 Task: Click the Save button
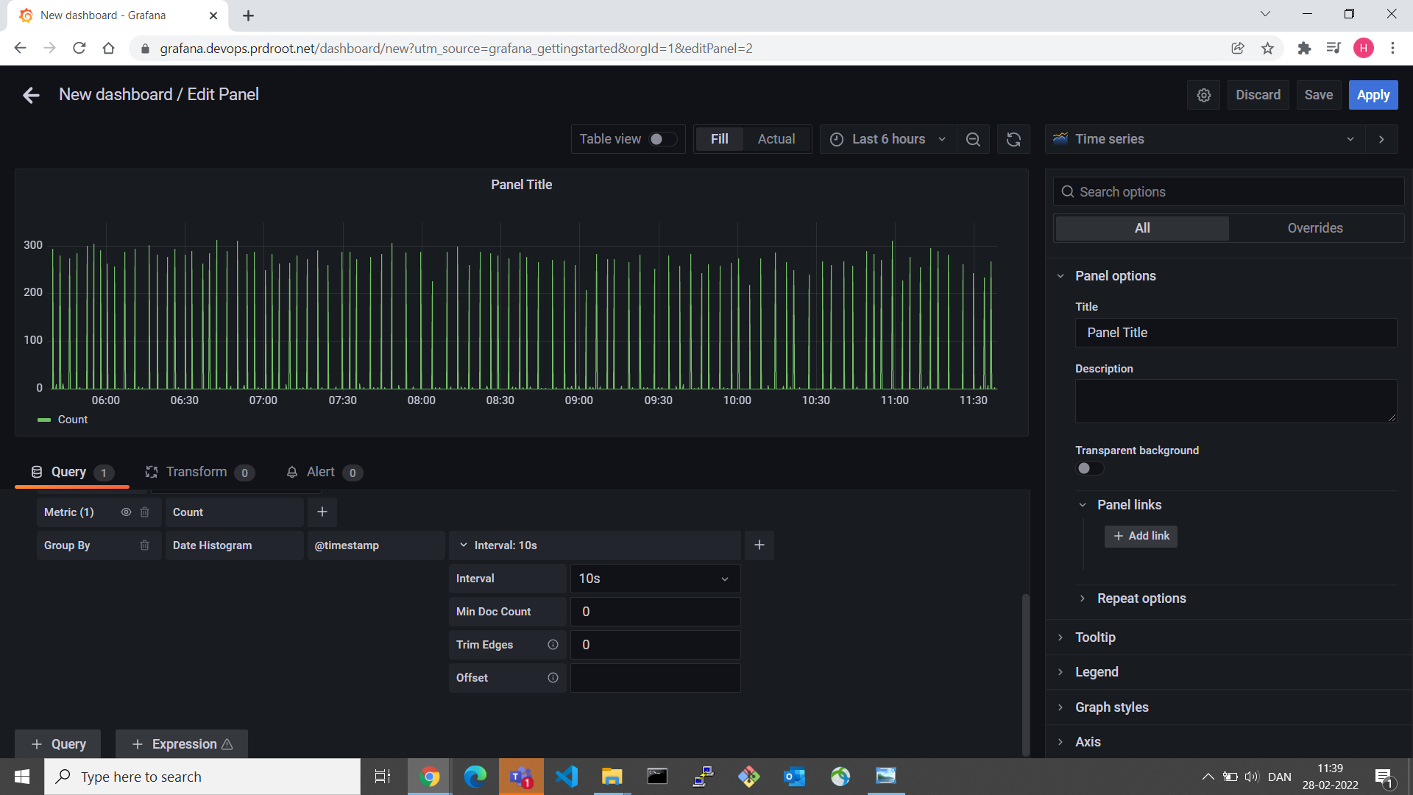[1318, 94]
